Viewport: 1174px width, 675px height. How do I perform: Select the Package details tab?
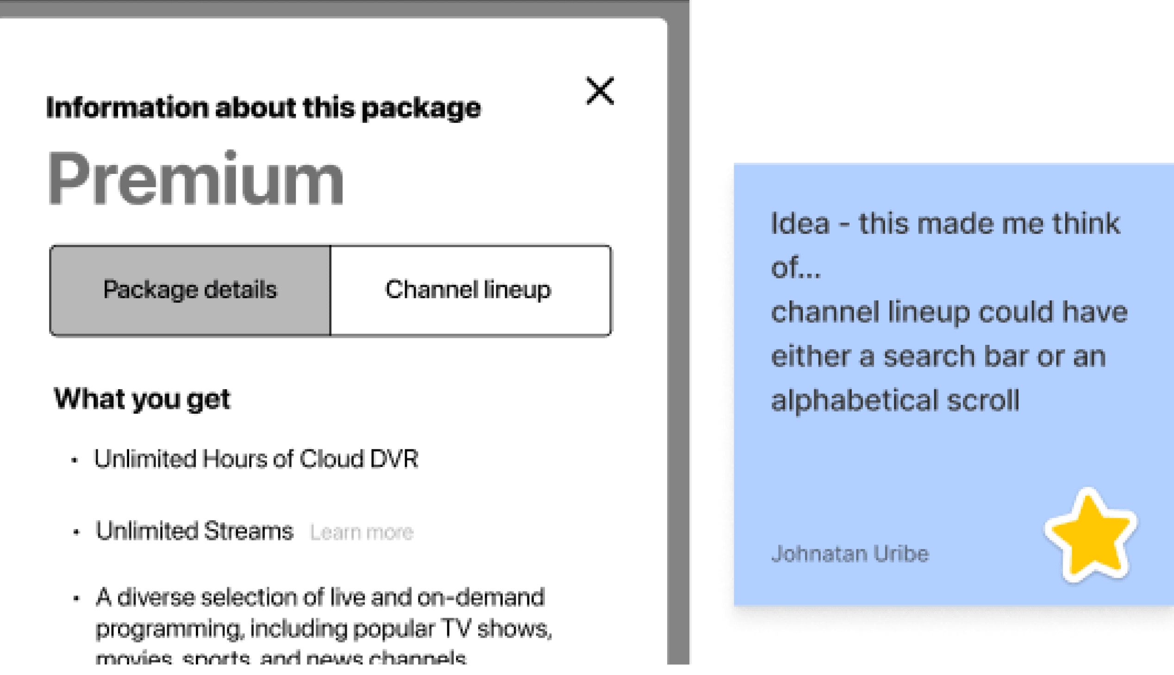click(x=190, y=290)
